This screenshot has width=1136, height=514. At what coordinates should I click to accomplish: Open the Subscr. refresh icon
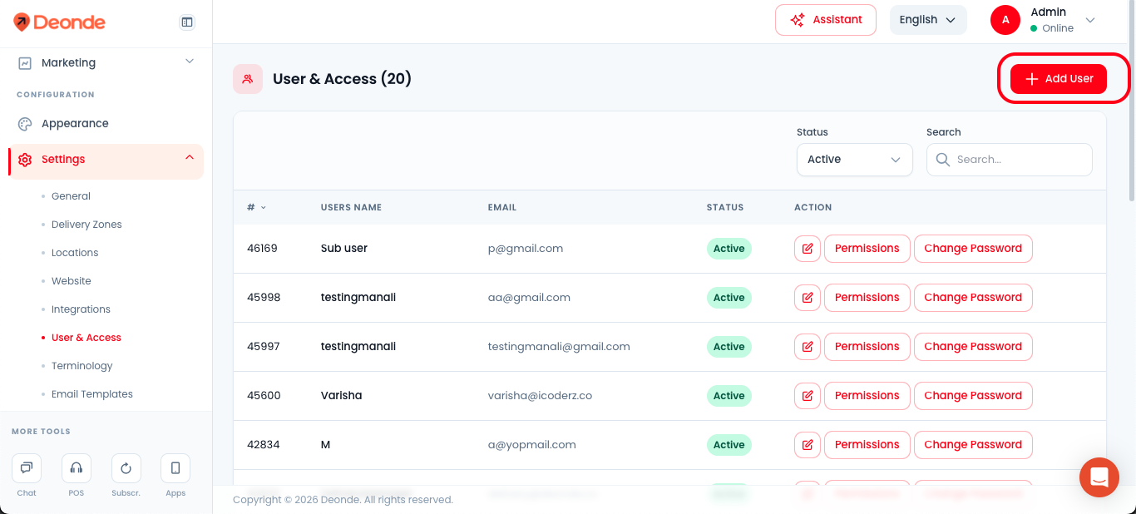coord(126,468)
